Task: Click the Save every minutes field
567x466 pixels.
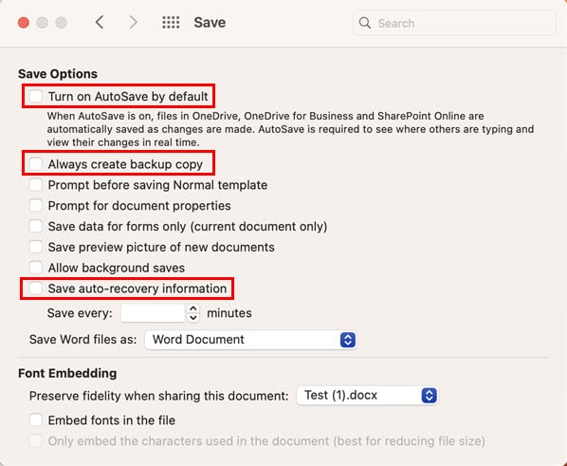Action: click(153, 313)
